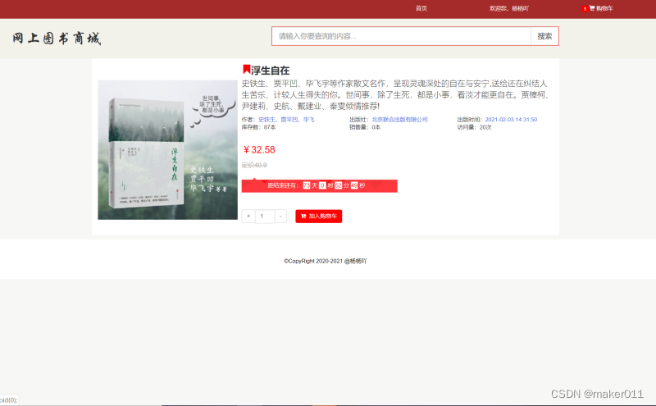This screenshot has height=406, width=656.
Task: Open author links 史铁生、贾平凹、毕飞
Action: tap(286, 120)
